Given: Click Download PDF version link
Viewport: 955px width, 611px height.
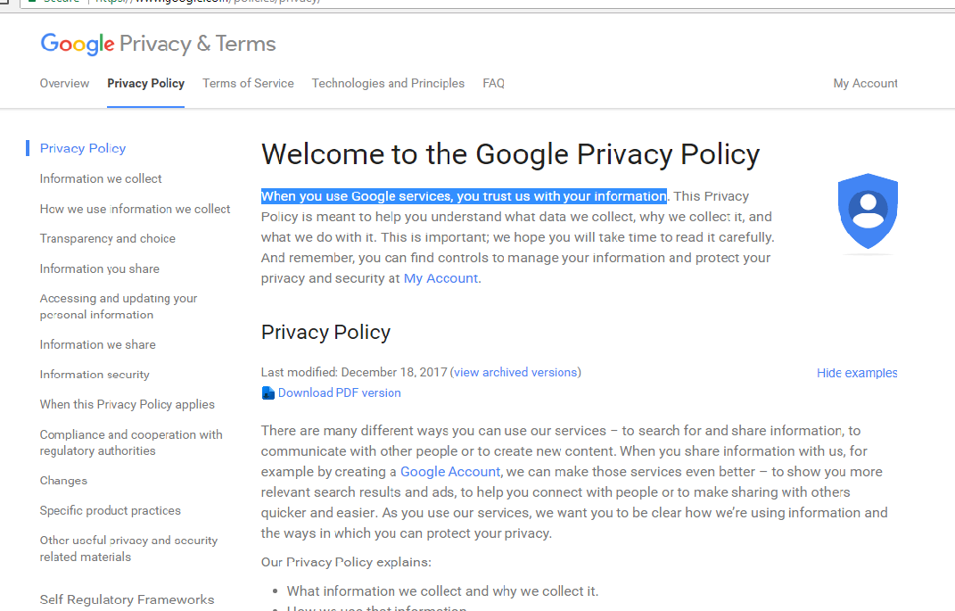Looking at the screenshot, I should (x=339, y=393).
